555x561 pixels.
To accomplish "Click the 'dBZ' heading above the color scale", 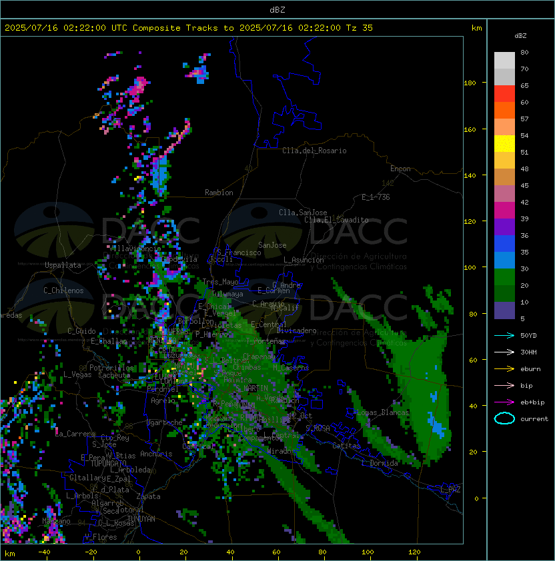I will 520,36.
